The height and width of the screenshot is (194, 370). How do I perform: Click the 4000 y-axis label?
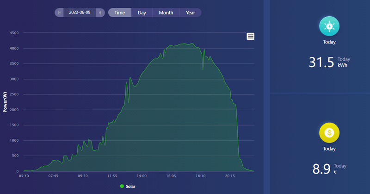pyautogui.click(x=14, y=48)
